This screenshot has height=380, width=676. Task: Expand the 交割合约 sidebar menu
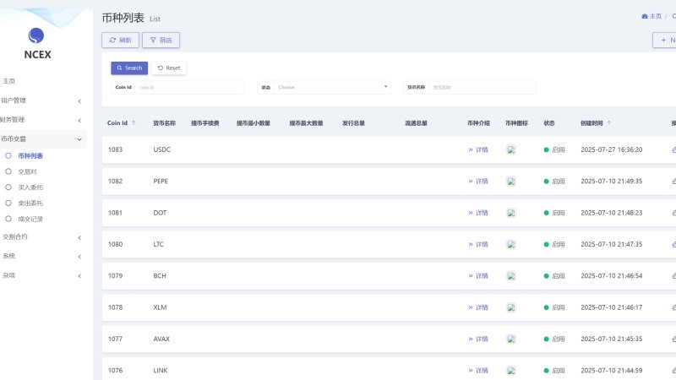[43, 237]
